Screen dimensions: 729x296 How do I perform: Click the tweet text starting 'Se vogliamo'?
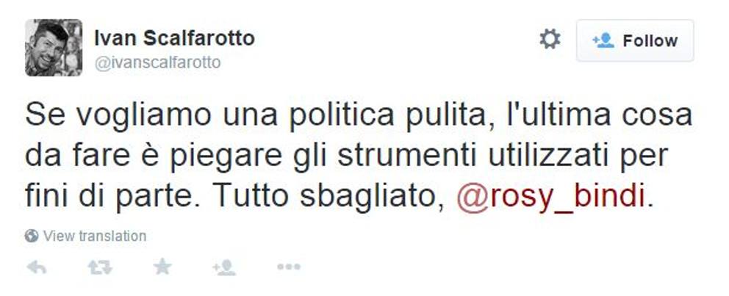pyautogui.click(x=359, y=156)
